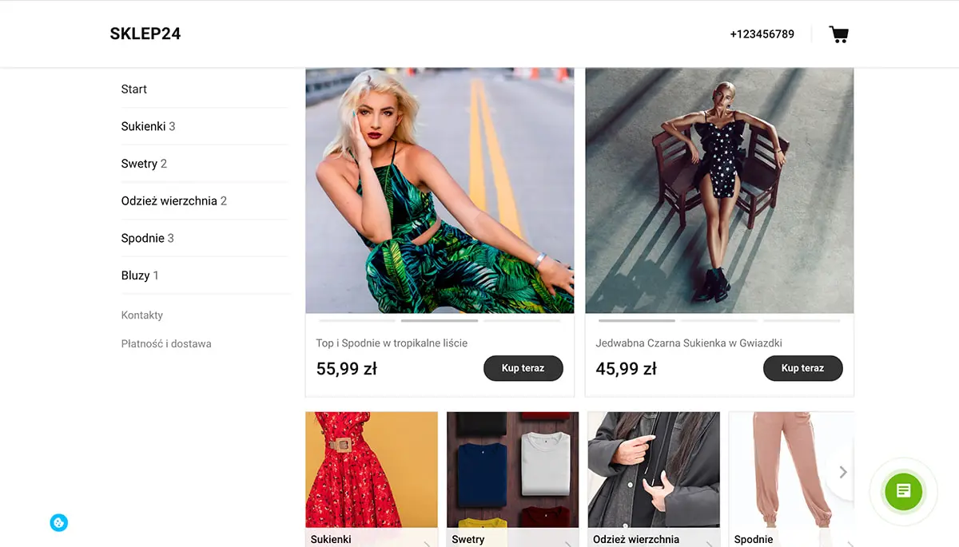Screen dimensions: 959x547
Task: Open the Sukienki category in the sidebar
Action: click(x=144, y=126)
